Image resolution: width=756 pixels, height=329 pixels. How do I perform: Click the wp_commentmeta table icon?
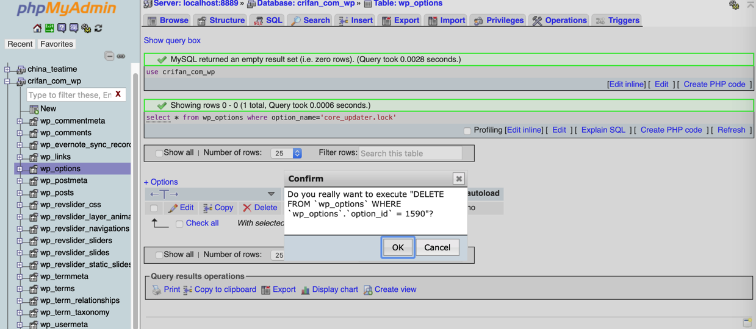click(x=34, y=121)
